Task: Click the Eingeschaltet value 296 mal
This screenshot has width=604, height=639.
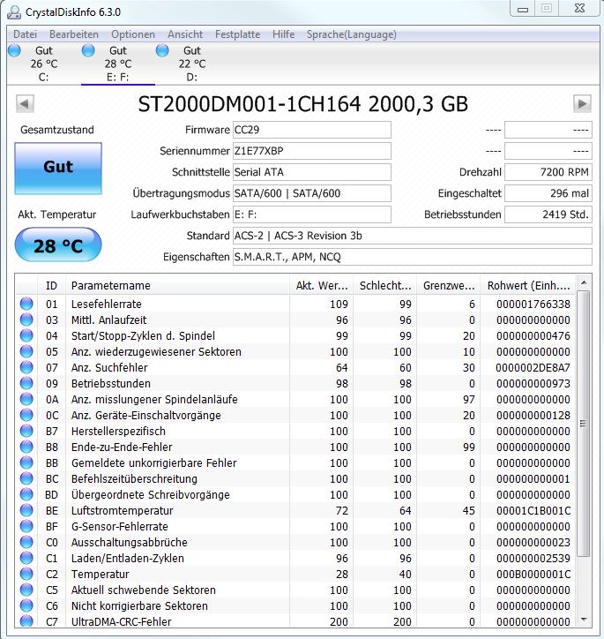Action: (x=548, y=193)
